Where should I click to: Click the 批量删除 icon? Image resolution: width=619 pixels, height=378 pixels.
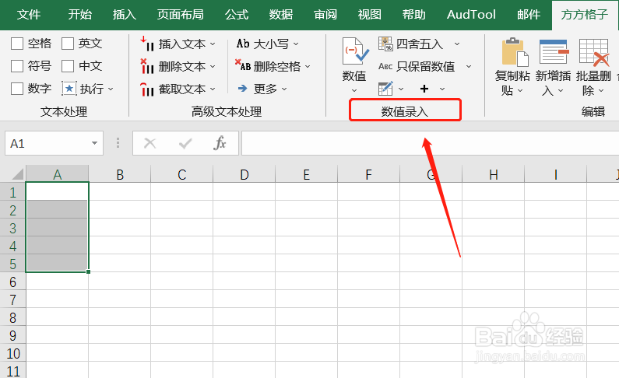coord(594,51)
